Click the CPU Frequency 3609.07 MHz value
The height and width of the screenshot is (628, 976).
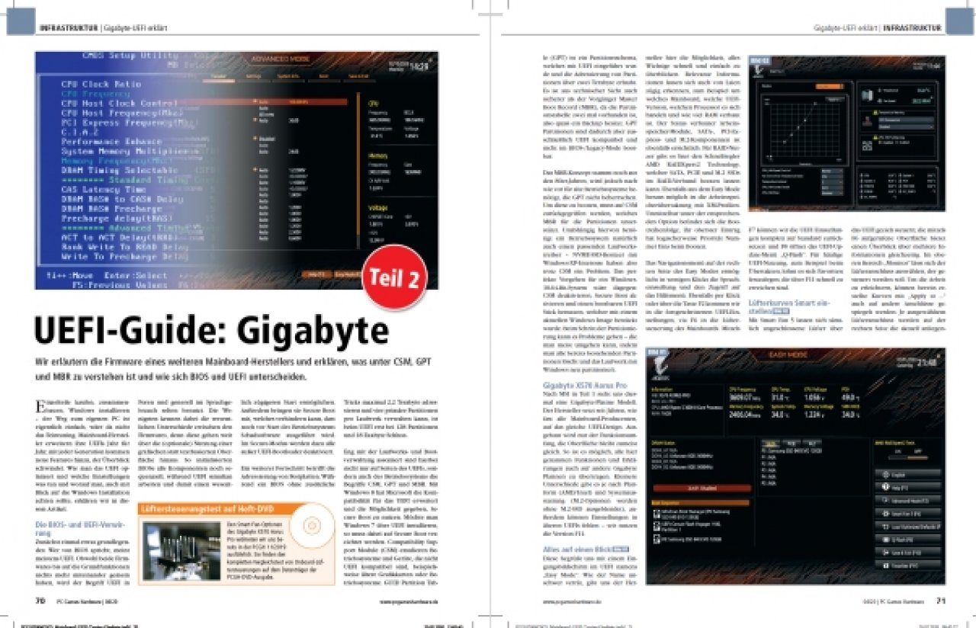tap(744, 398)
